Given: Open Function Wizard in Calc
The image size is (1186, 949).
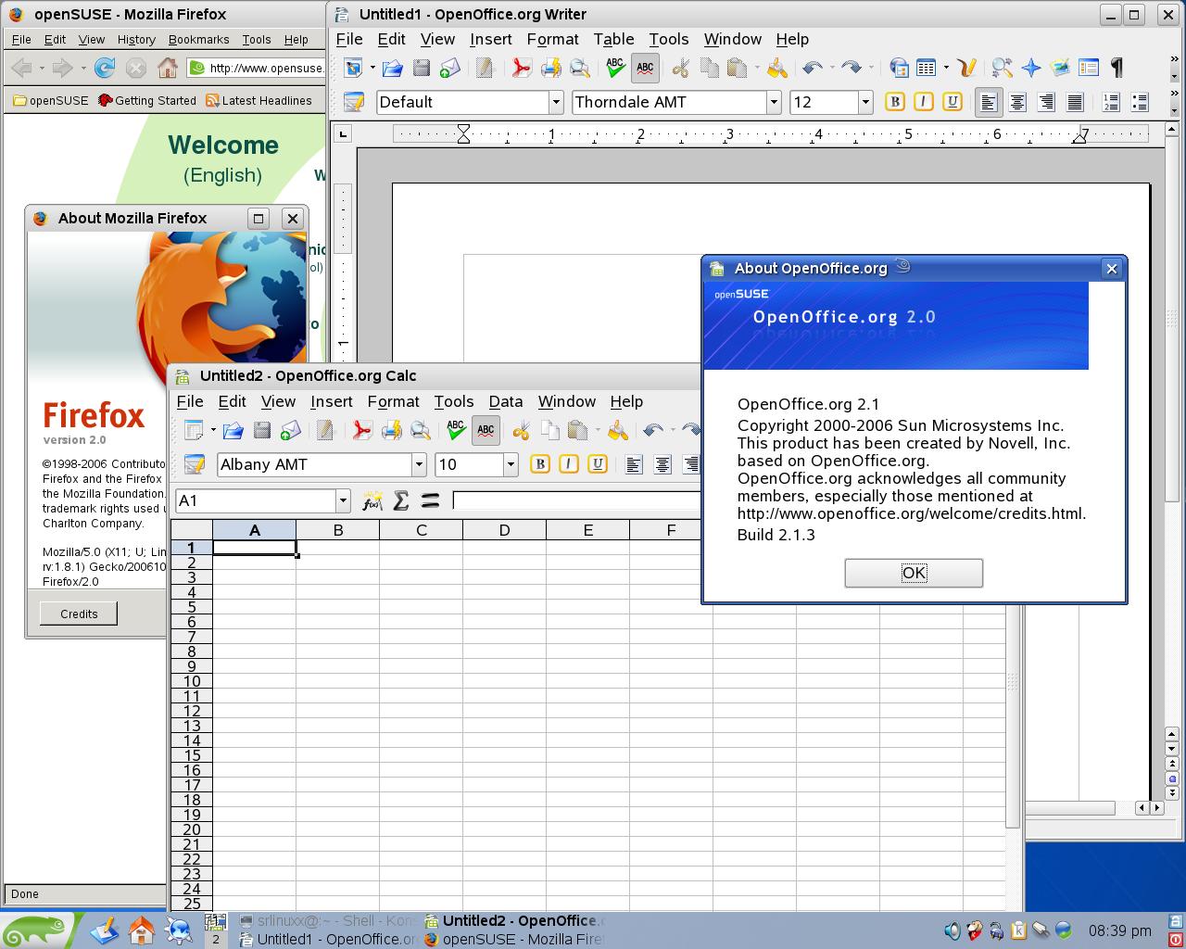Looking at the screenshot, I should click(372, 500).
